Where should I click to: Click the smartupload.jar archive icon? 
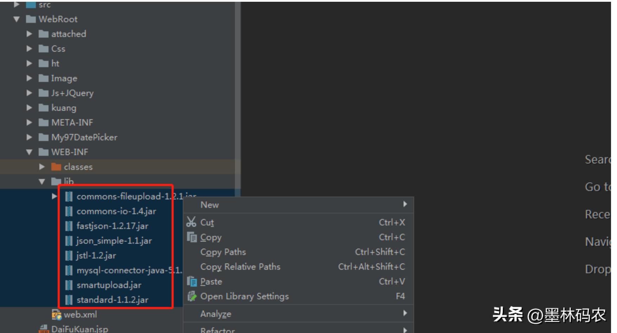click(x=69, y=285)
